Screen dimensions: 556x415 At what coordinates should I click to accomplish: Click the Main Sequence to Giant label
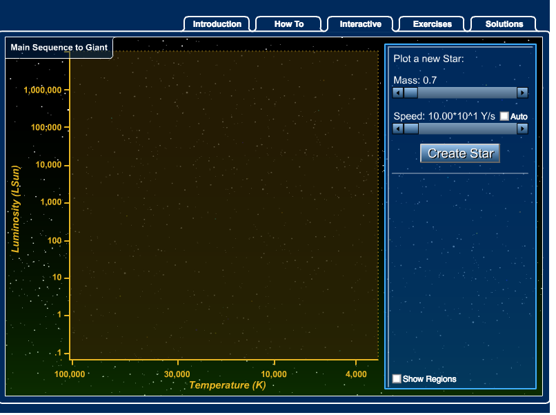tap(59, 48)
